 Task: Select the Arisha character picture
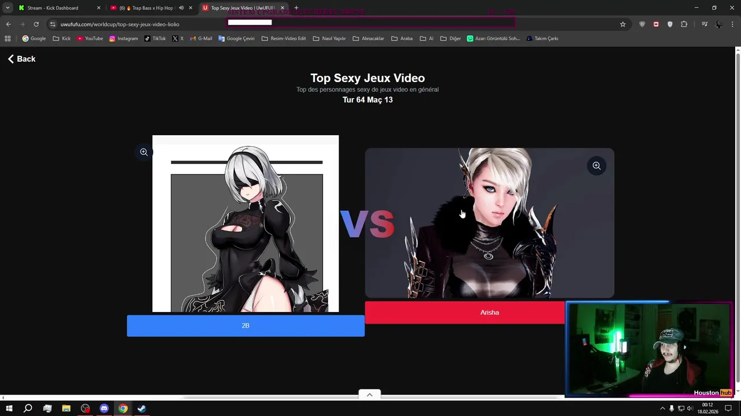click(x=489, y=223)
